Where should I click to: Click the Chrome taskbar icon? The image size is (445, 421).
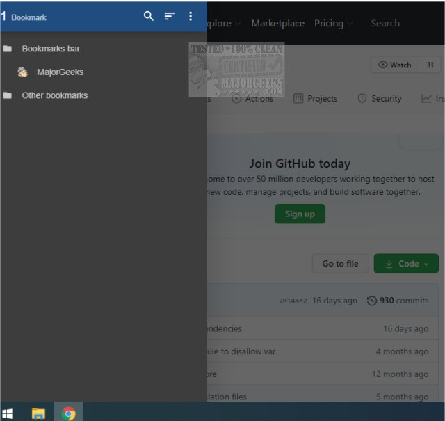[69, 413]
